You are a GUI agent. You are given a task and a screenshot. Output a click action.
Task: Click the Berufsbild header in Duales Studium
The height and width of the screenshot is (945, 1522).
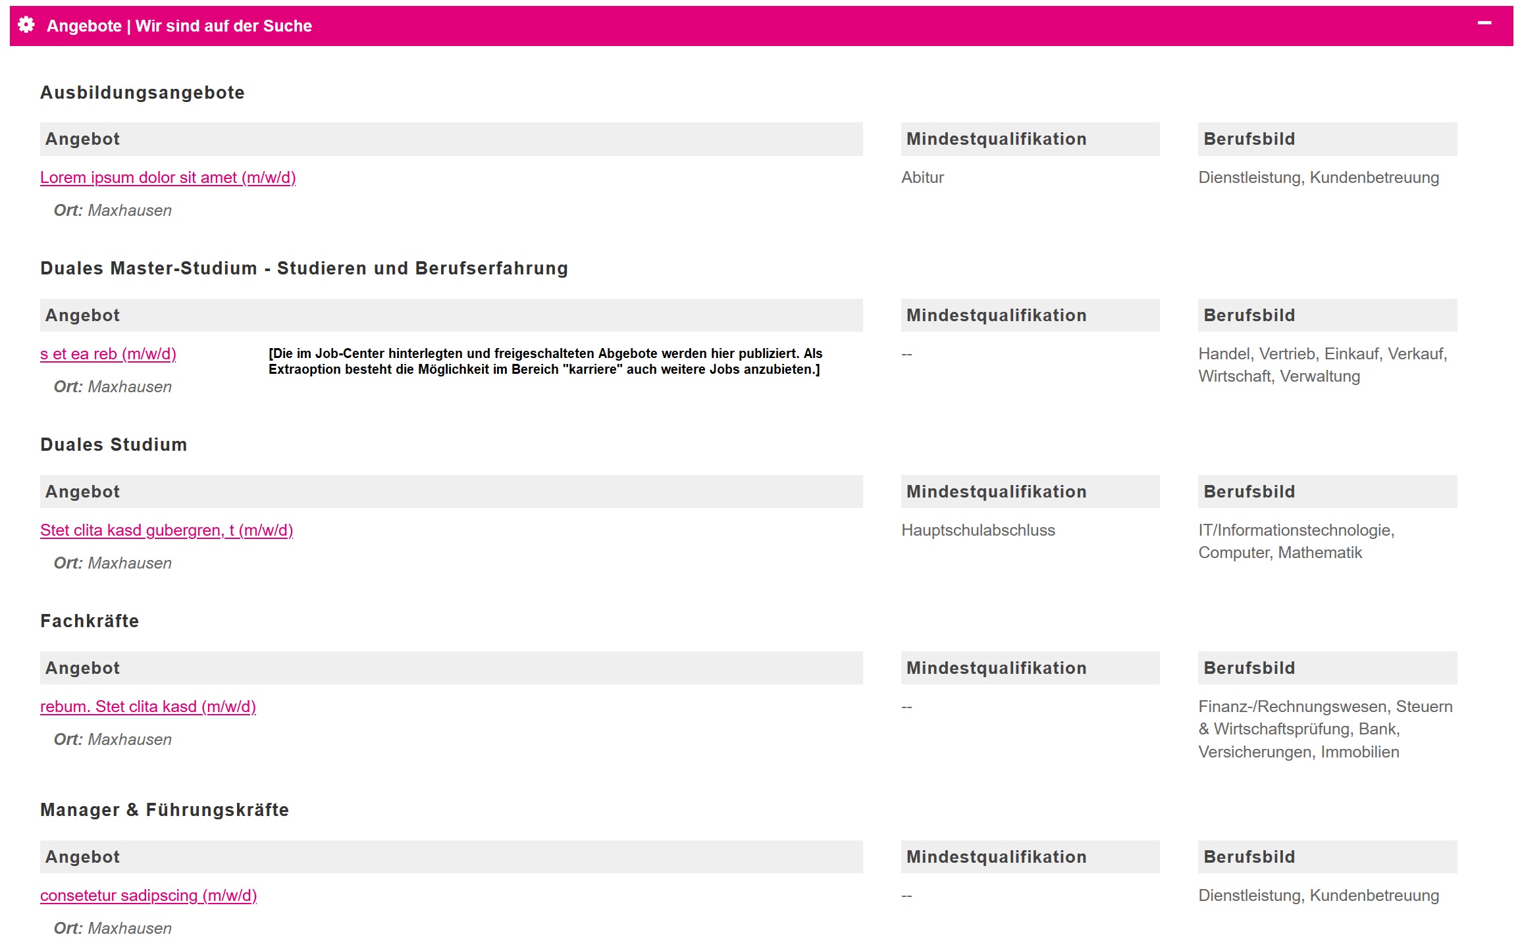pyautogui.click(x=1249, y=491)
